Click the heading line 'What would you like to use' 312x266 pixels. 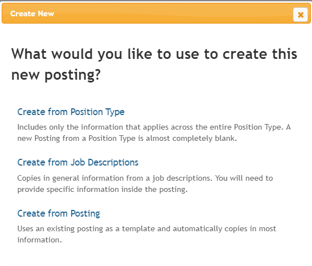[x=154, y=54]
